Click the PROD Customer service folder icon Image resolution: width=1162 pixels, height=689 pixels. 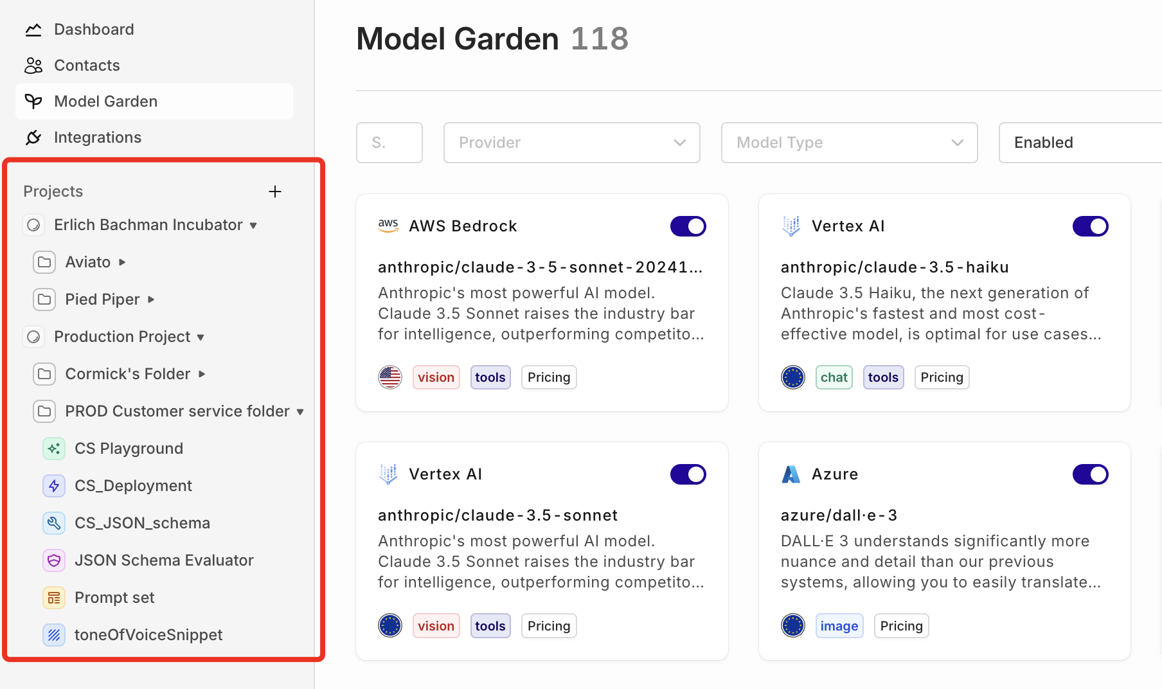click(44, 411)
